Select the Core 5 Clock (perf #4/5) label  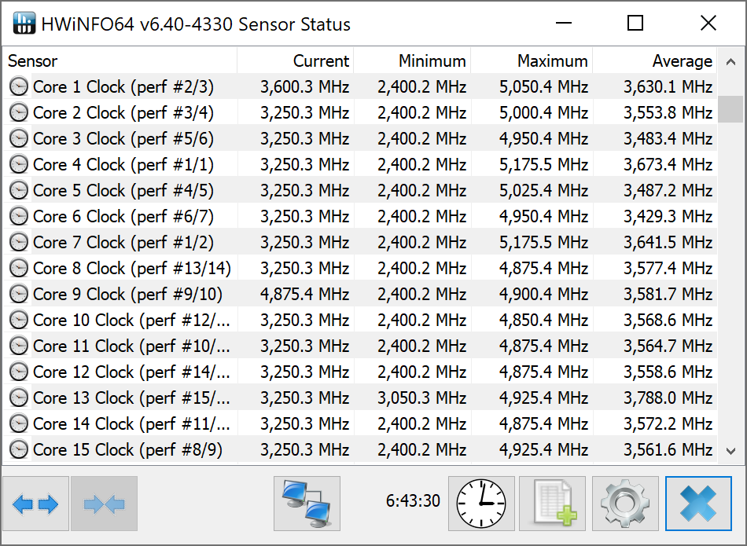pos(123,190)
